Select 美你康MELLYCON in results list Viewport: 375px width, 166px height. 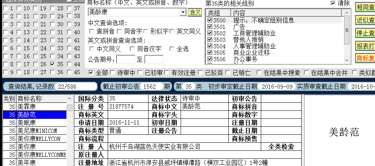click(x=35, y=139)
